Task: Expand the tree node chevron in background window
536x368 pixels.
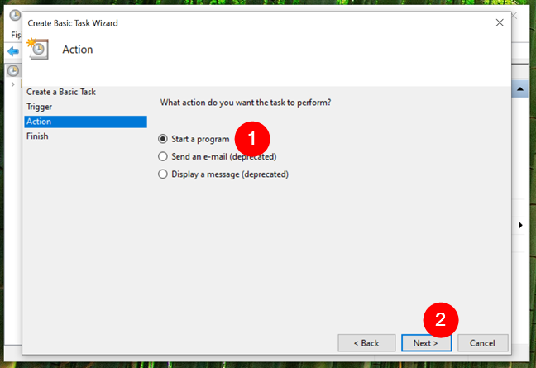Action: point(12,84)
